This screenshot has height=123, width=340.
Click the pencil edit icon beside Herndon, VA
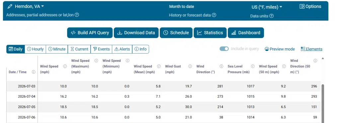click(x=10, y=7)
